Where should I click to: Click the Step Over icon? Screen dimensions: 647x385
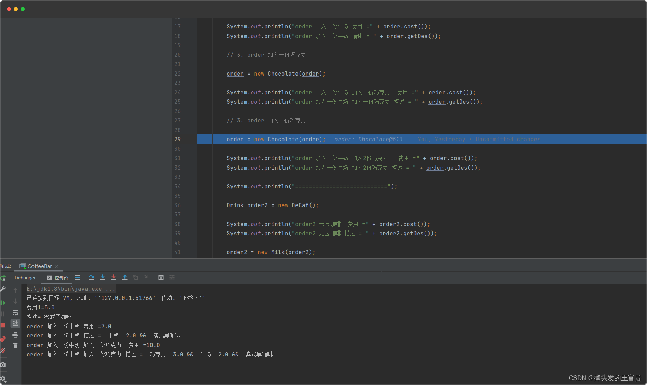[x=91, y=277]
